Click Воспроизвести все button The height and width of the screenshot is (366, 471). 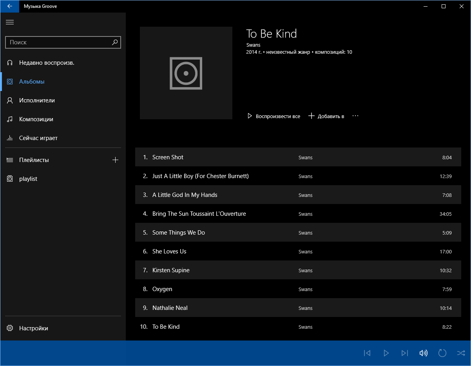coord(274,116)
